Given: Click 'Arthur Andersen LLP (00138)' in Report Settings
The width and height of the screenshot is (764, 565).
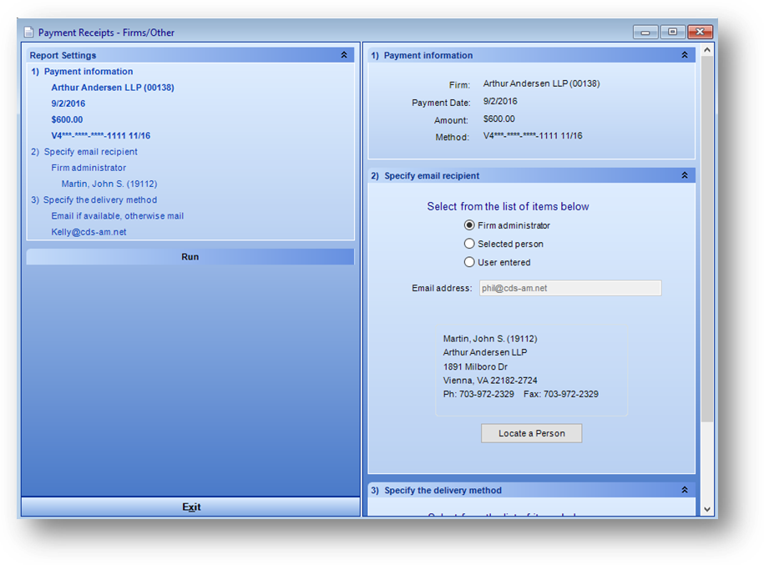Looking at the screenshot, I should [x=113, y=87].
